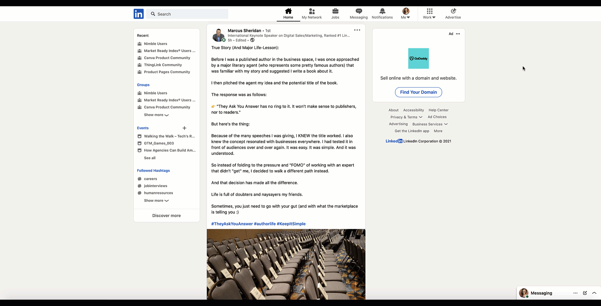Click the Advertise icon
Screen dimensions: 601x306
coord(453,11)
